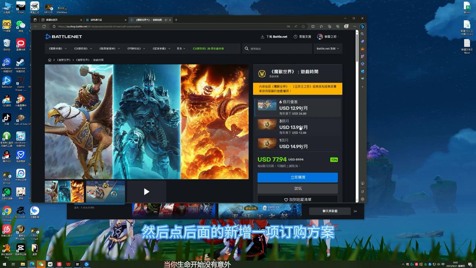The image size is (476, 268).
Task: Play the game trailer video
Action: [x=147, y=192]
